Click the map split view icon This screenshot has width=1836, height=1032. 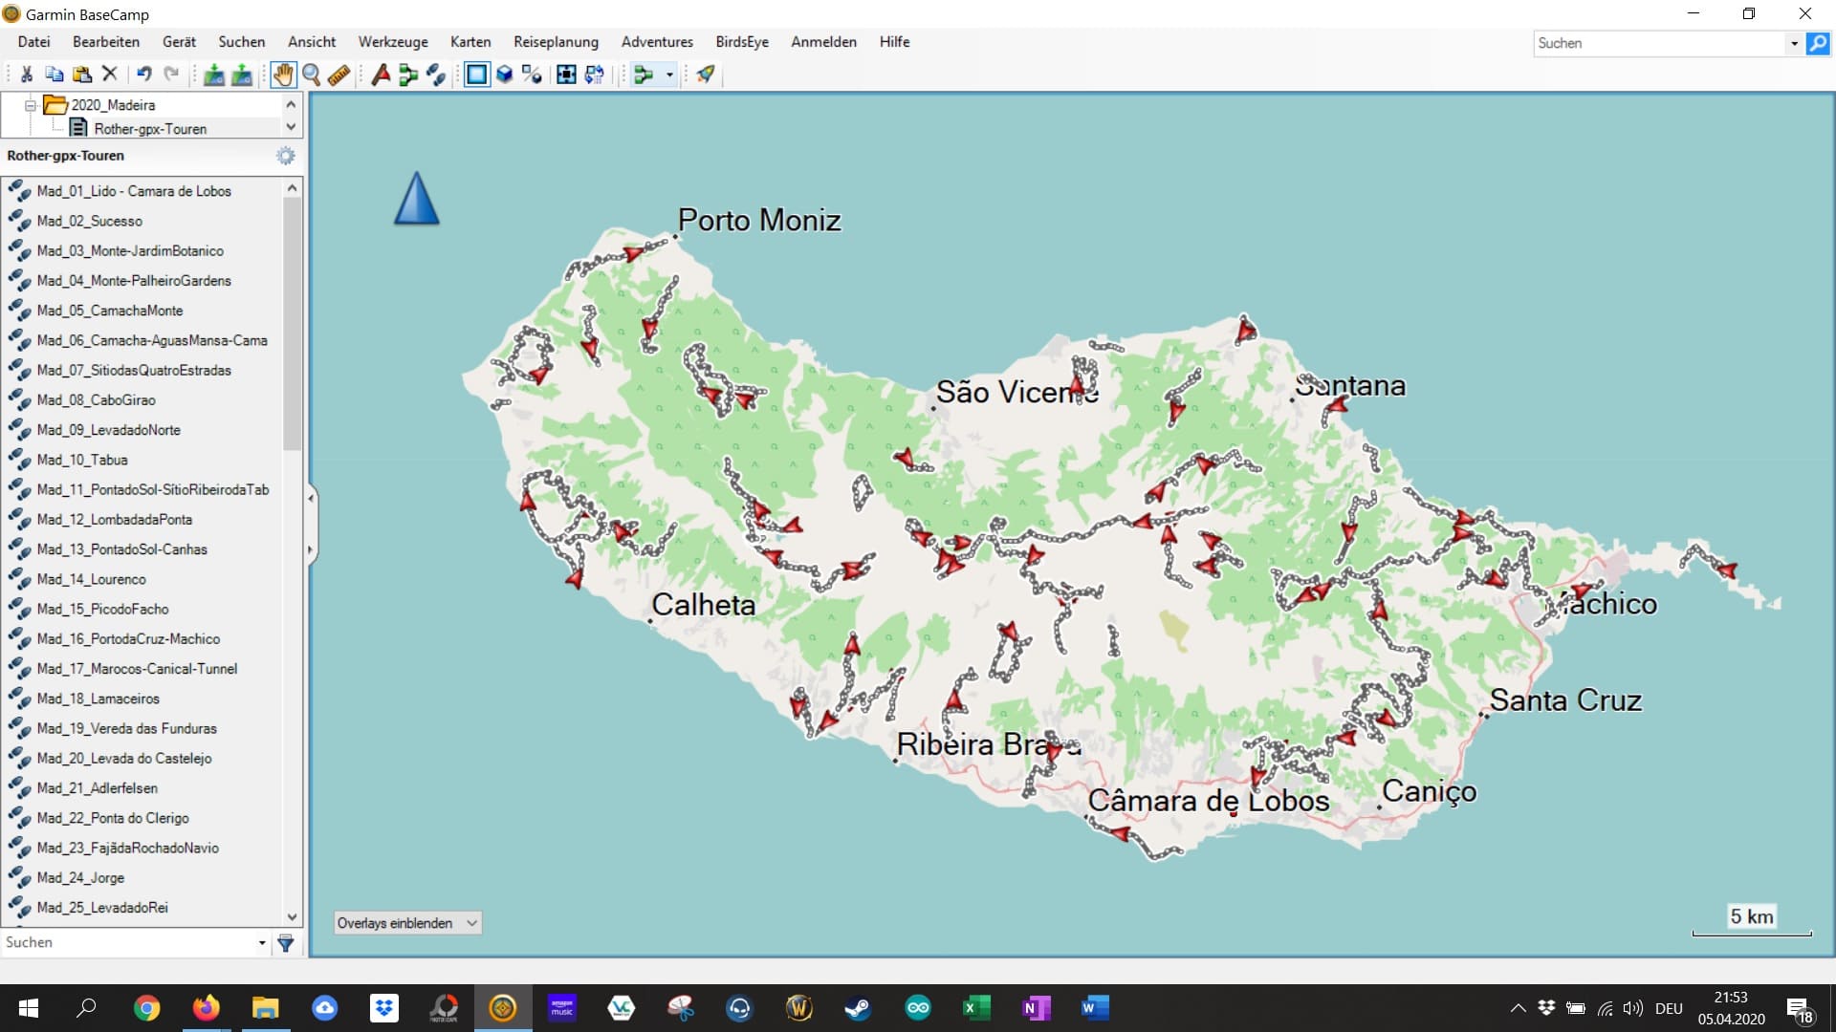(532, 75)
